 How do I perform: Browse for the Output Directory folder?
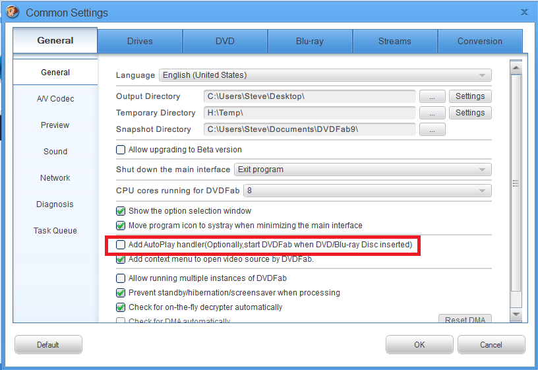click(x=433, y=96)
